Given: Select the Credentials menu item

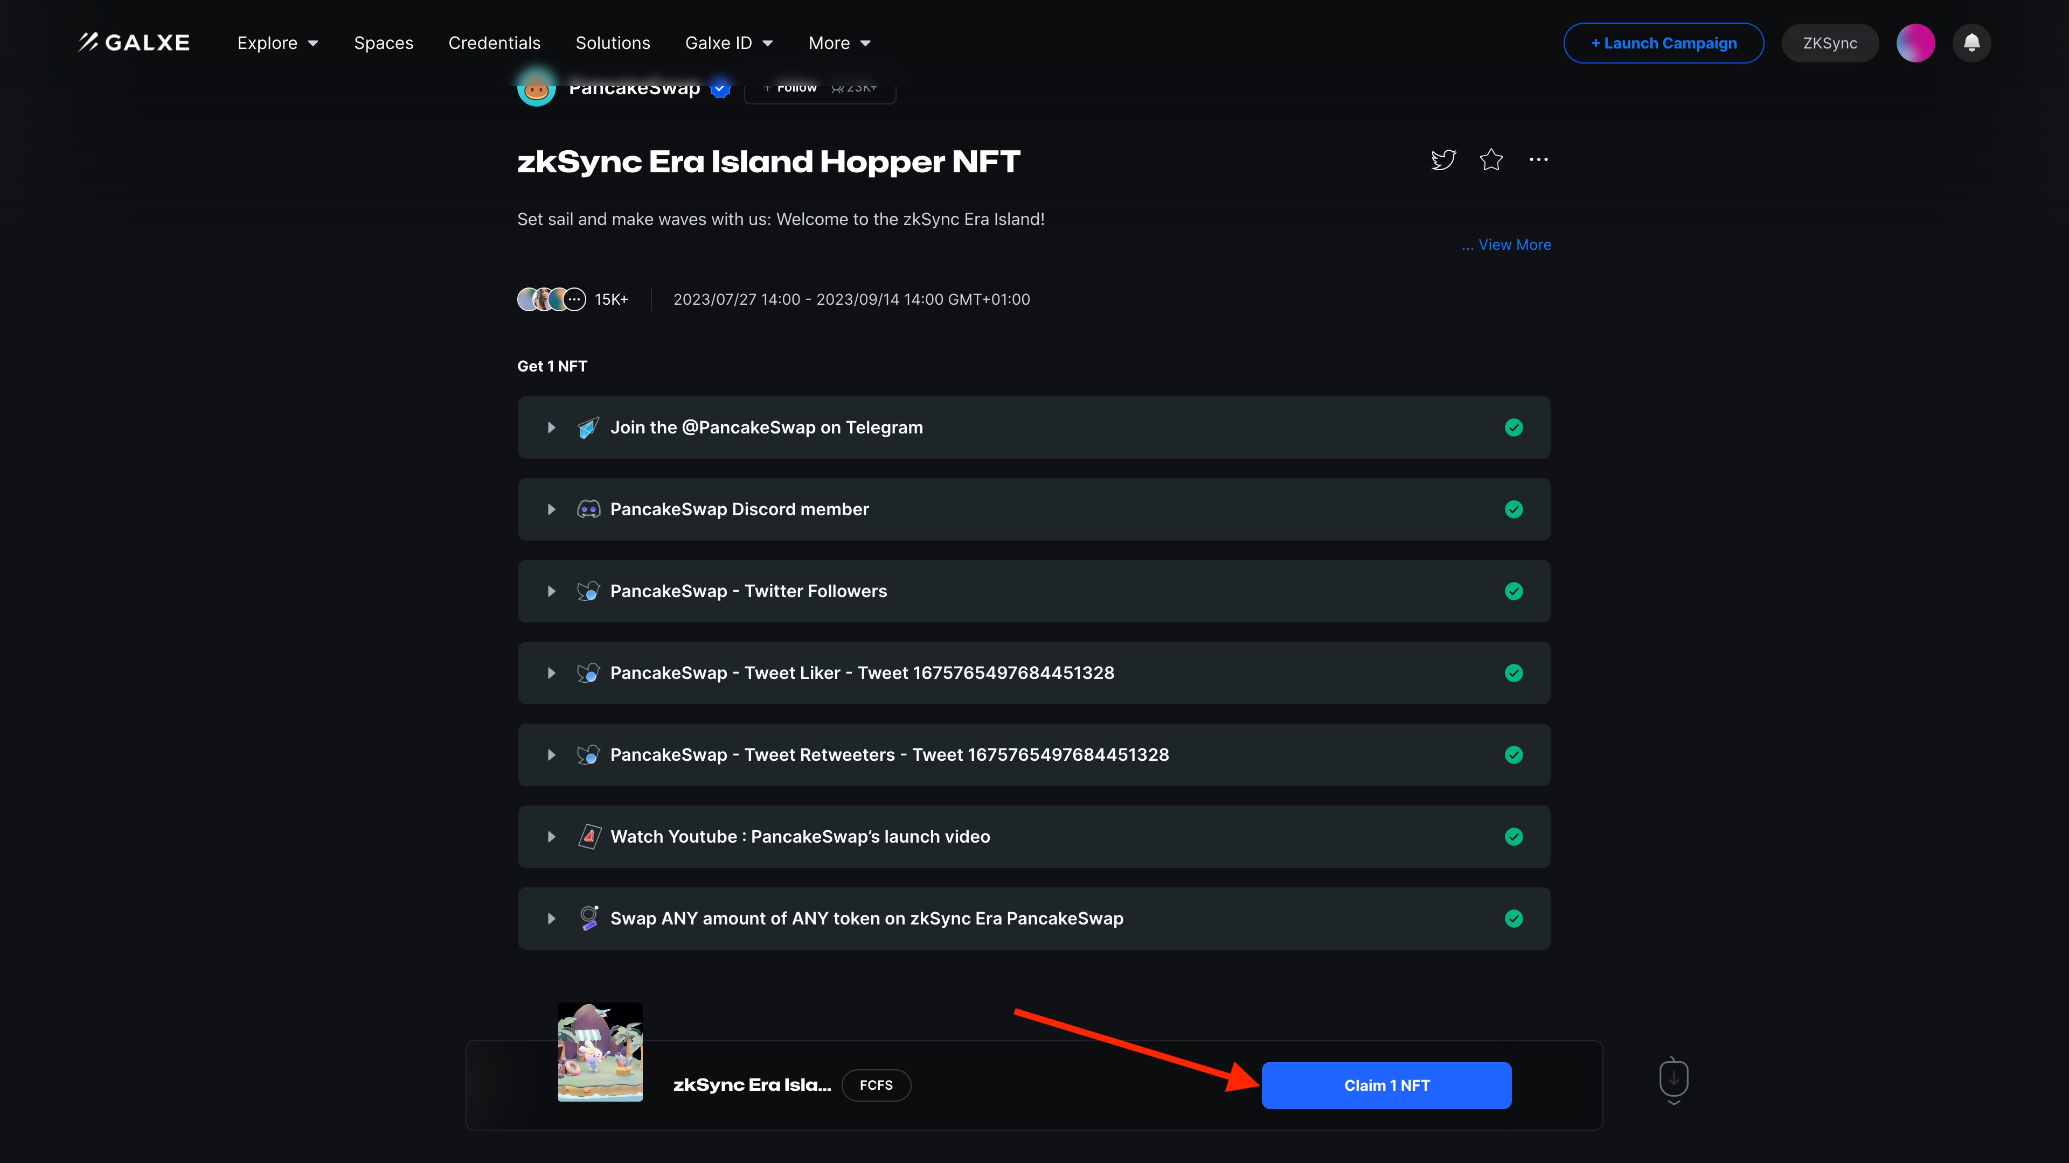Looking at the screenshot, I should (x=494, y=43).
